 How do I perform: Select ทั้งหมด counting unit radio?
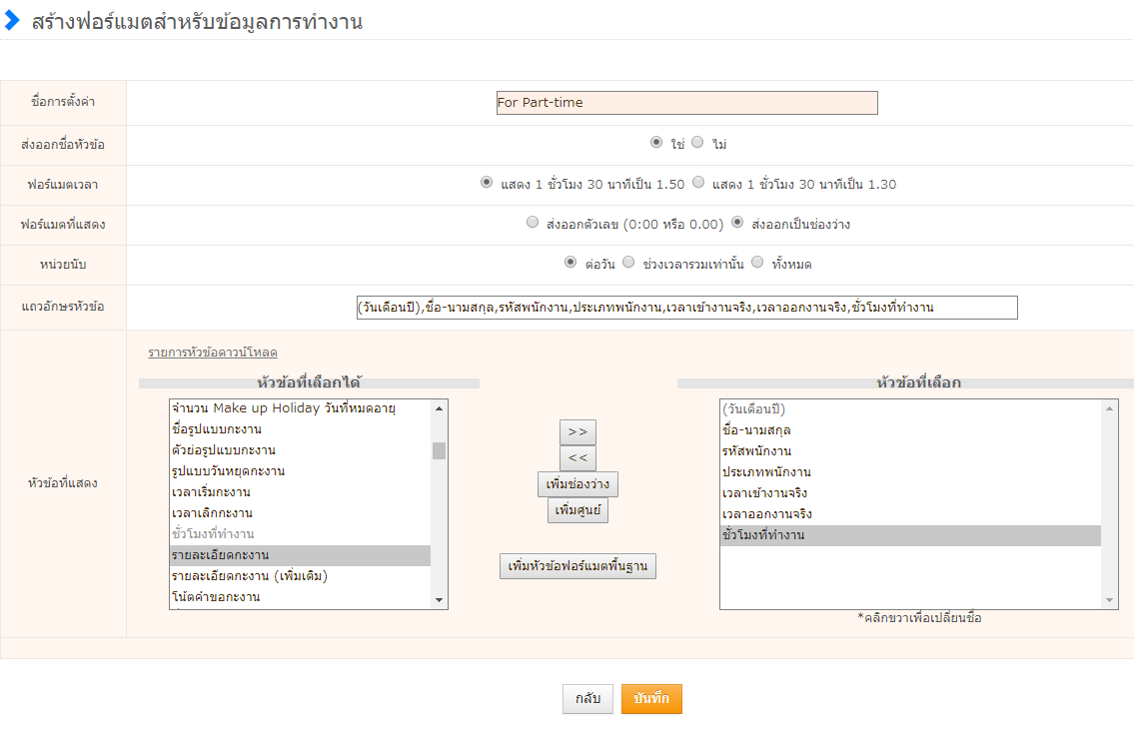(x=757, y=263)
